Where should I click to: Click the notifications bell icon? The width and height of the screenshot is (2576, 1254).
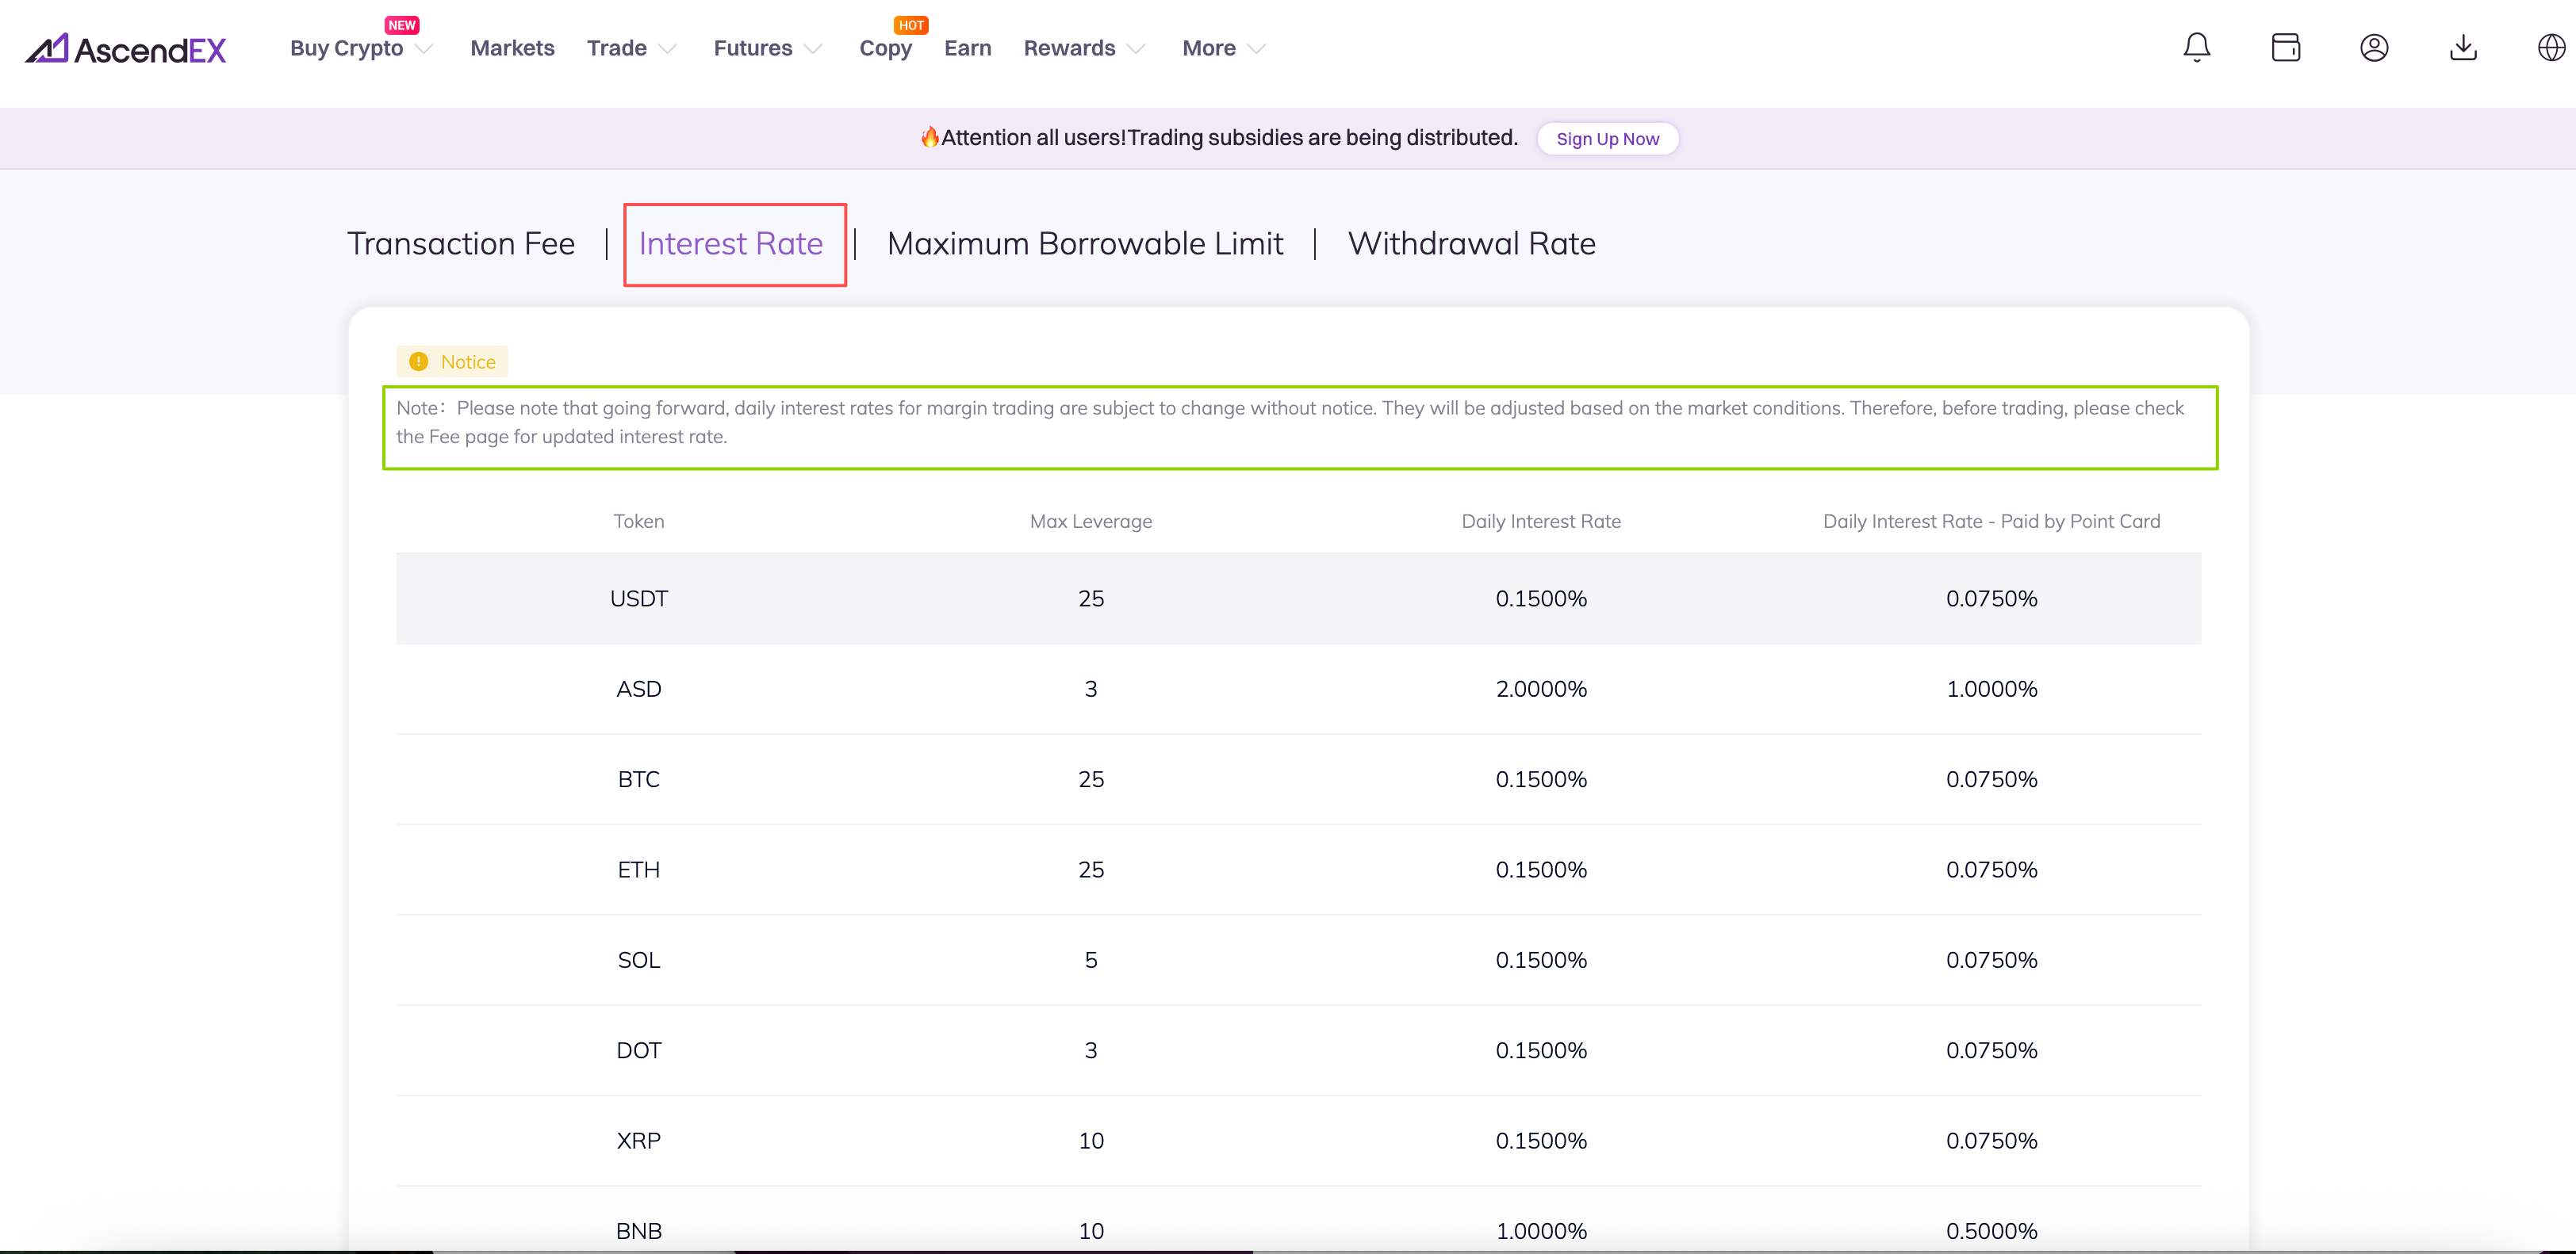click(2196, 47)
